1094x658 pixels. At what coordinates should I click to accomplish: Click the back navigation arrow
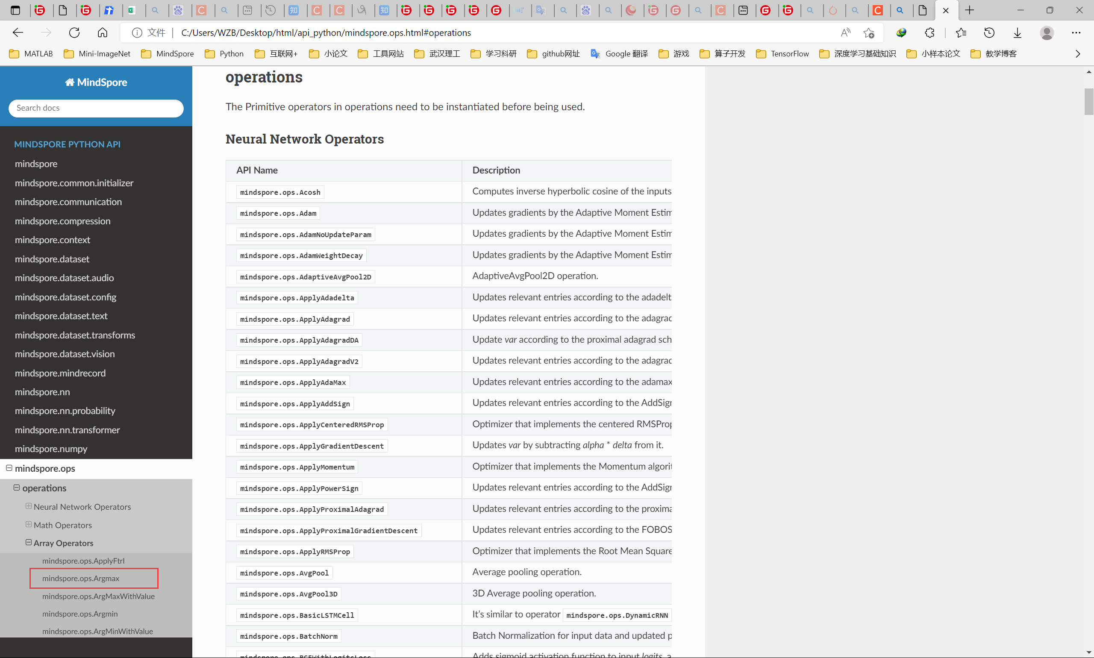coord(18,32)
